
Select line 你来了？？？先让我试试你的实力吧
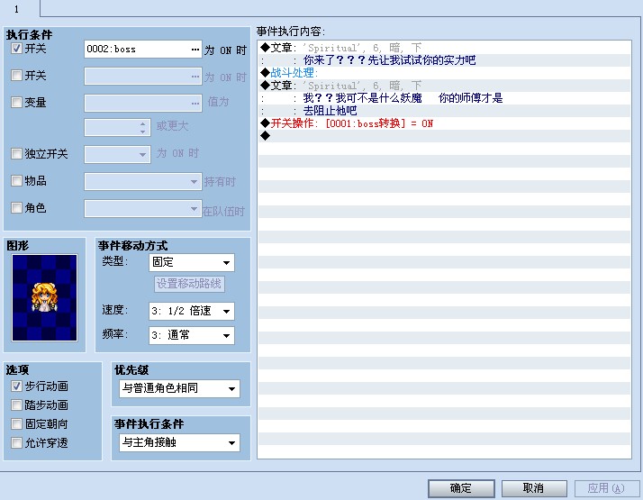pyautogui.click(x=444, y=60)
